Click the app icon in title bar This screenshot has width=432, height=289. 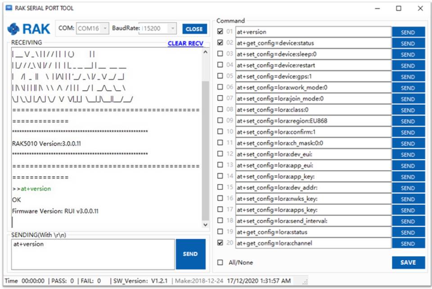(9, 8)
